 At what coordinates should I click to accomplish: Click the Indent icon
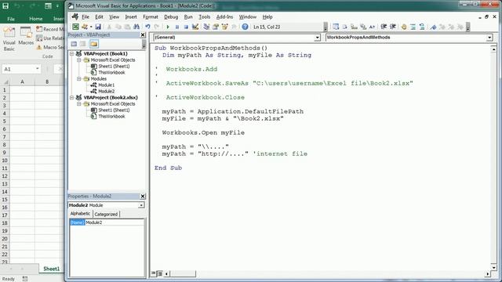384,27
